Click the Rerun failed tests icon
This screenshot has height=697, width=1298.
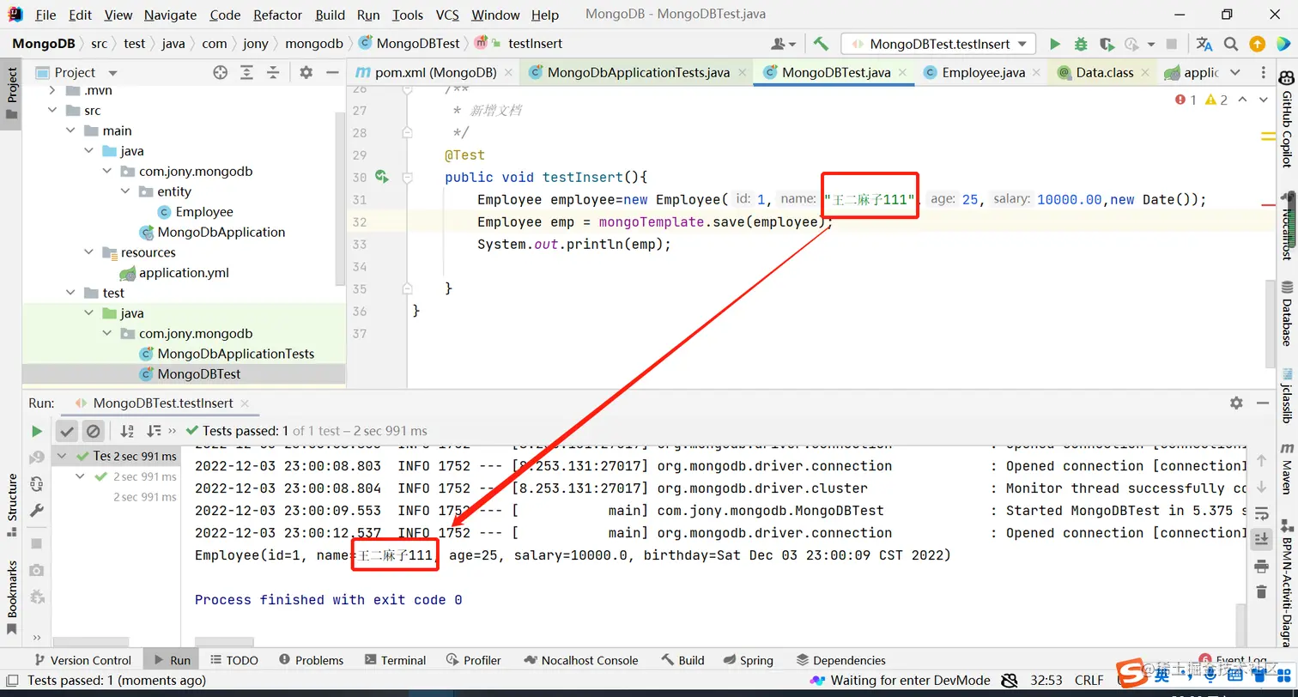pyautogui.click(x=37, y=458)
